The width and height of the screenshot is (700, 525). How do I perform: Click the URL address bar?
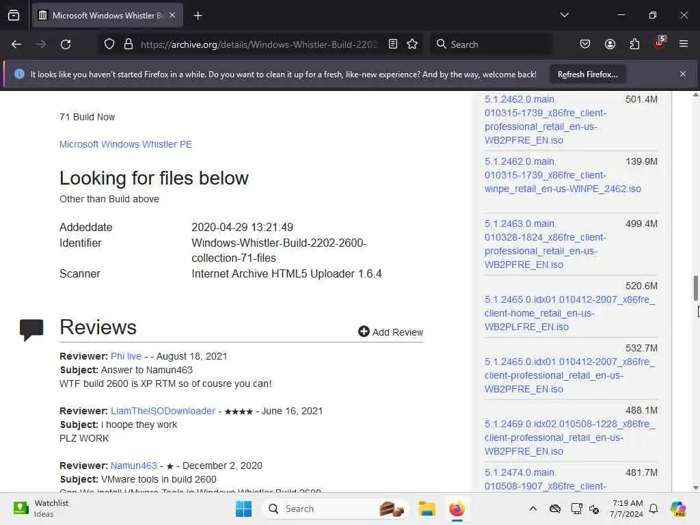tap(259, 44)
